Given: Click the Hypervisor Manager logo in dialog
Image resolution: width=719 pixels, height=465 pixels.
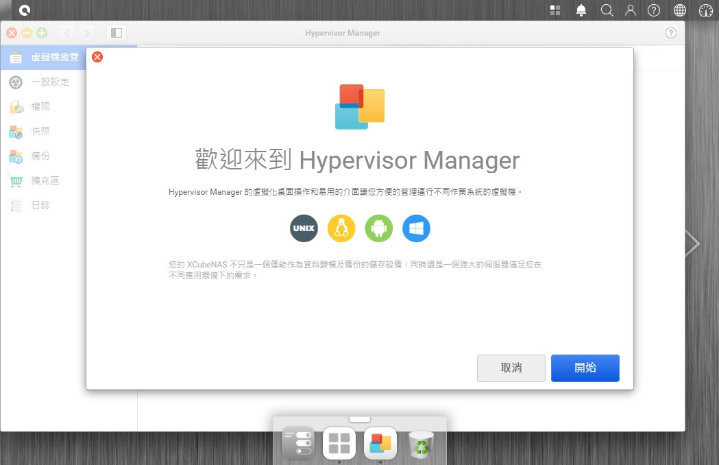Looking at the screenshot, I should pyautogui.click(x=360, y=106).
